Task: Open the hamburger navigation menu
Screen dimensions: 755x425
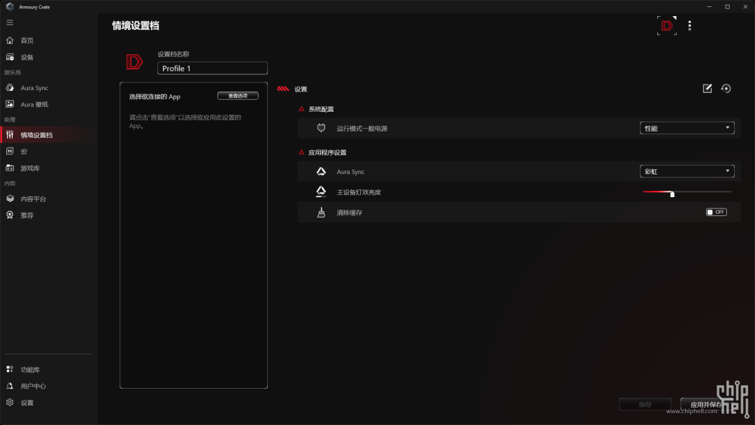Action: (10, 22)
